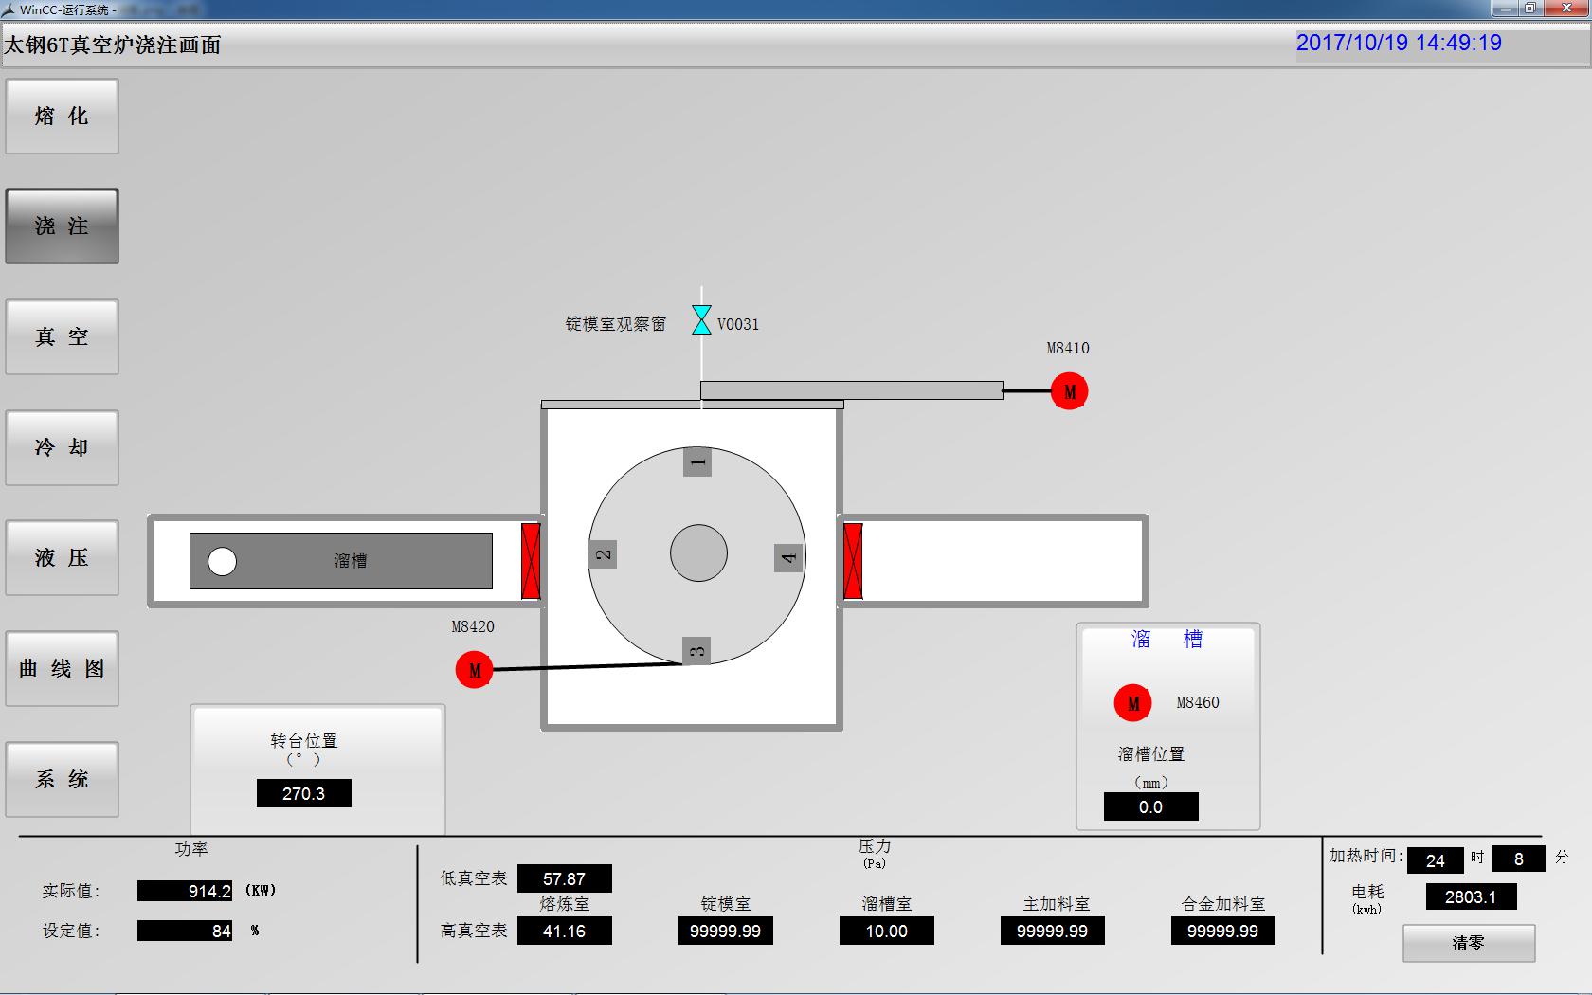The image size is (1592, 995).
Task: Show the 曲线图 trend chart page
Action: coord(63,669)
